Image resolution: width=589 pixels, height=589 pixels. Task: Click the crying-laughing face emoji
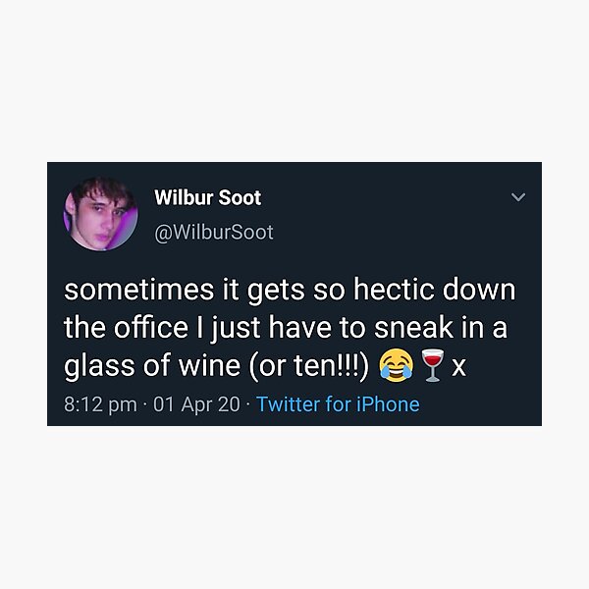pyautogui.click(x=396, y=365)
